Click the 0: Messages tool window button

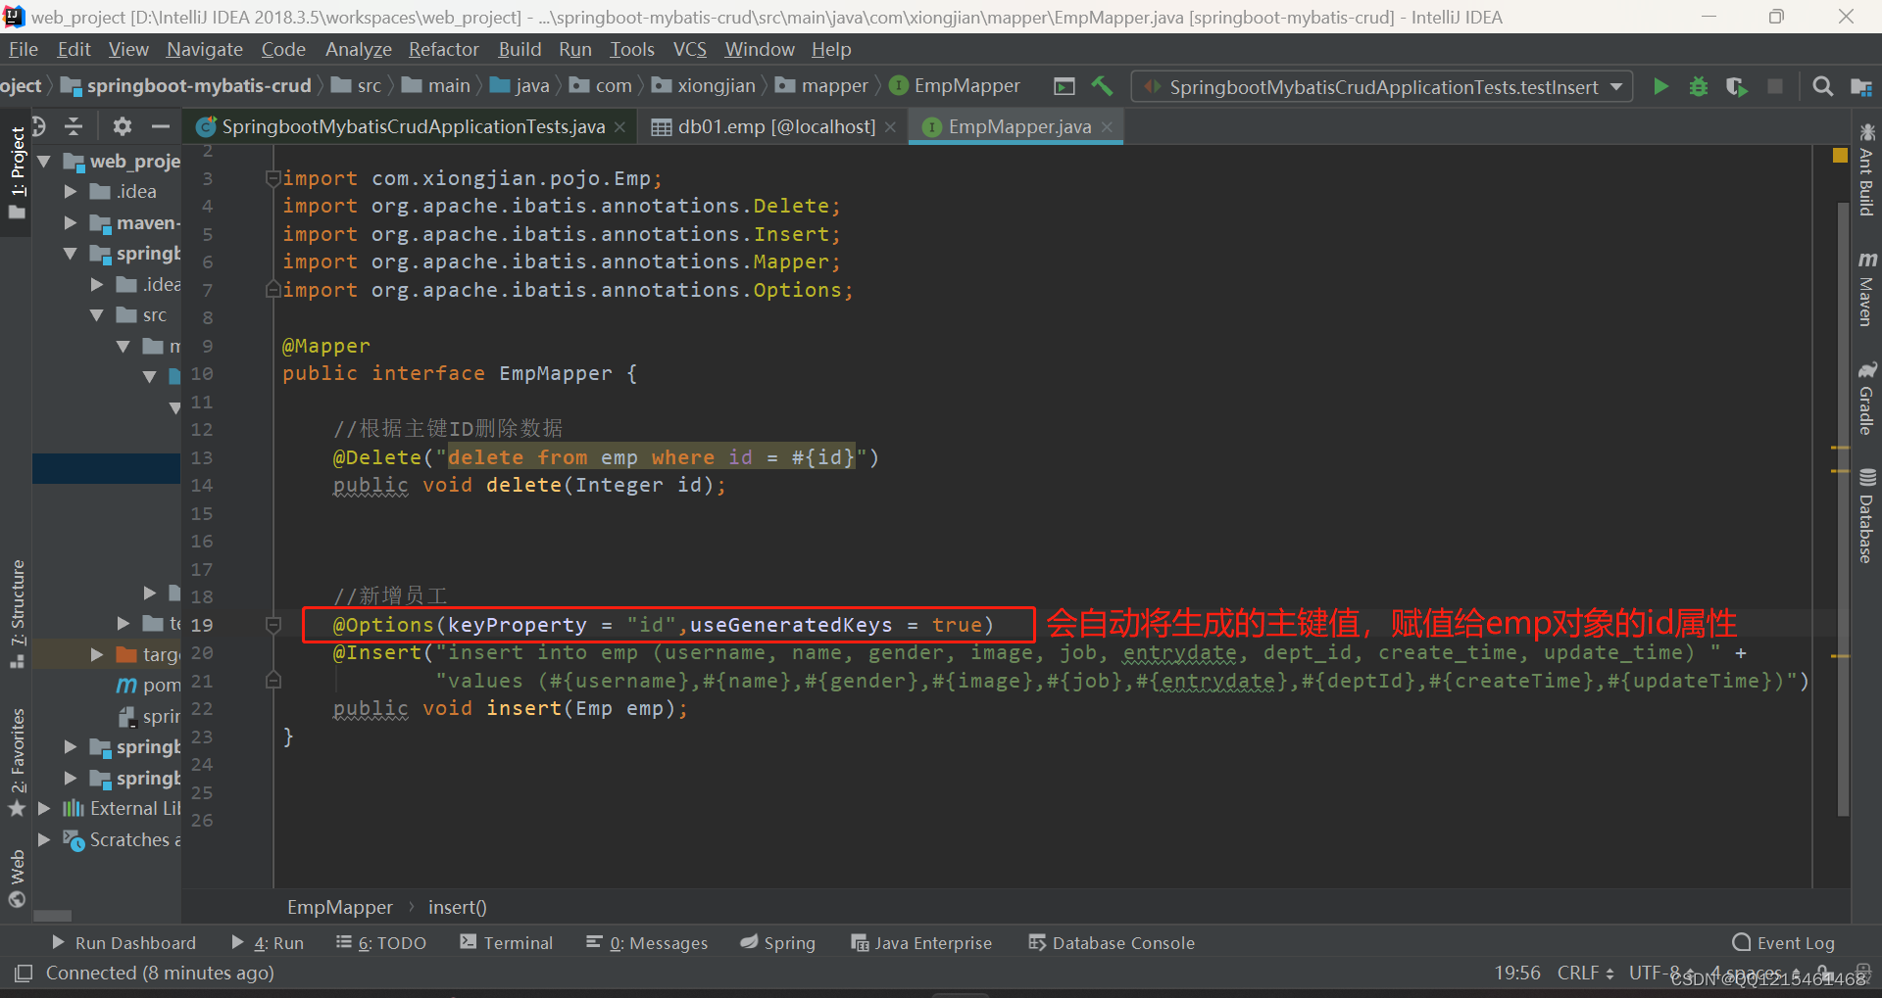[647, 942]
